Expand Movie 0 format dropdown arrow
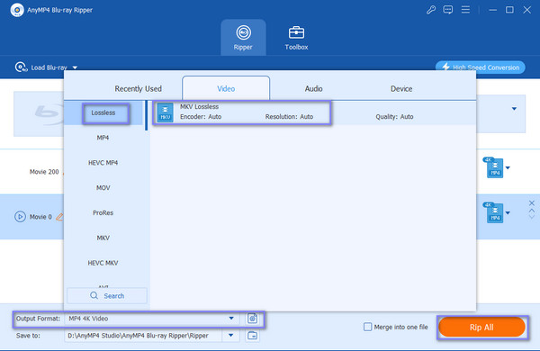This screenshot has width=540, height=351. [508, 213]
